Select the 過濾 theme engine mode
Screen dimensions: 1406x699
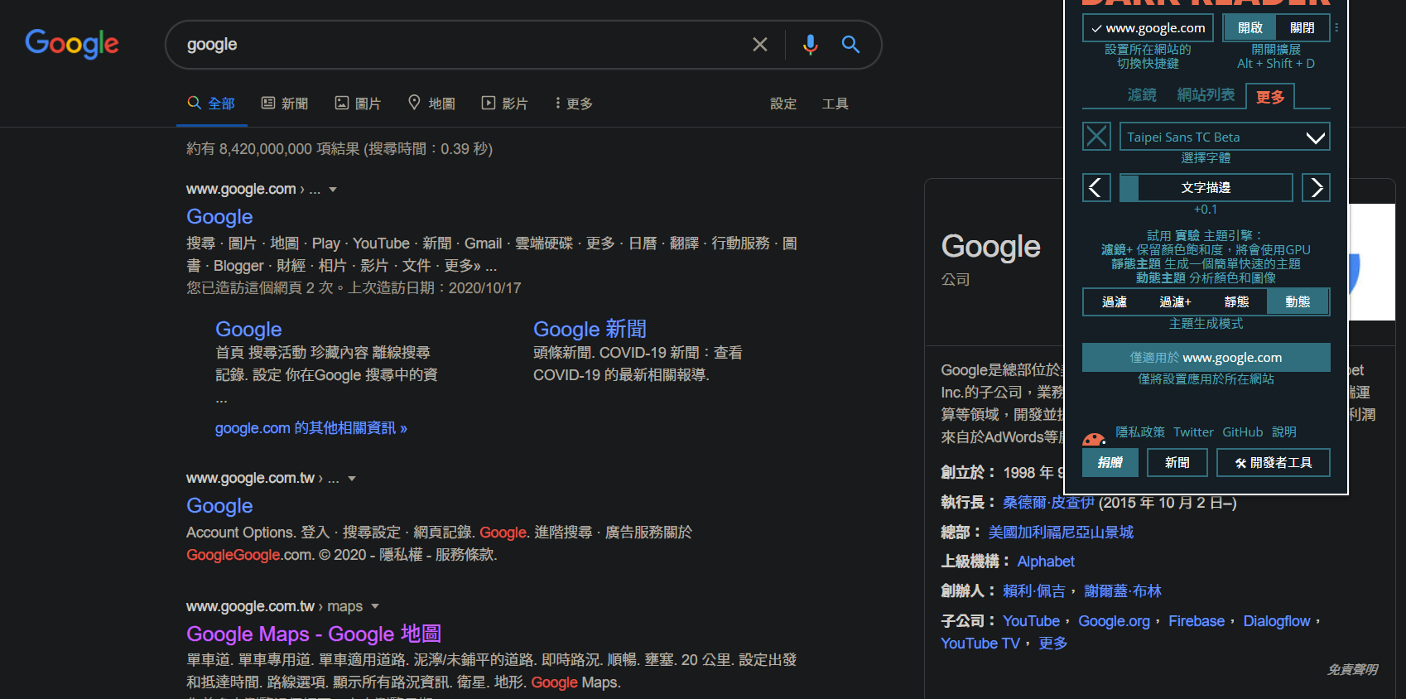[x=1115, y=302]
